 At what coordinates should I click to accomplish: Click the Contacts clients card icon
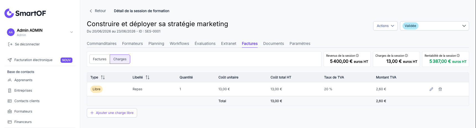[x=10, y=101]
